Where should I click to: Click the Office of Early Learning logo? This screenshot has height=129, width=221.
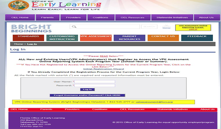pyautogui.click(x=55, y=6)
